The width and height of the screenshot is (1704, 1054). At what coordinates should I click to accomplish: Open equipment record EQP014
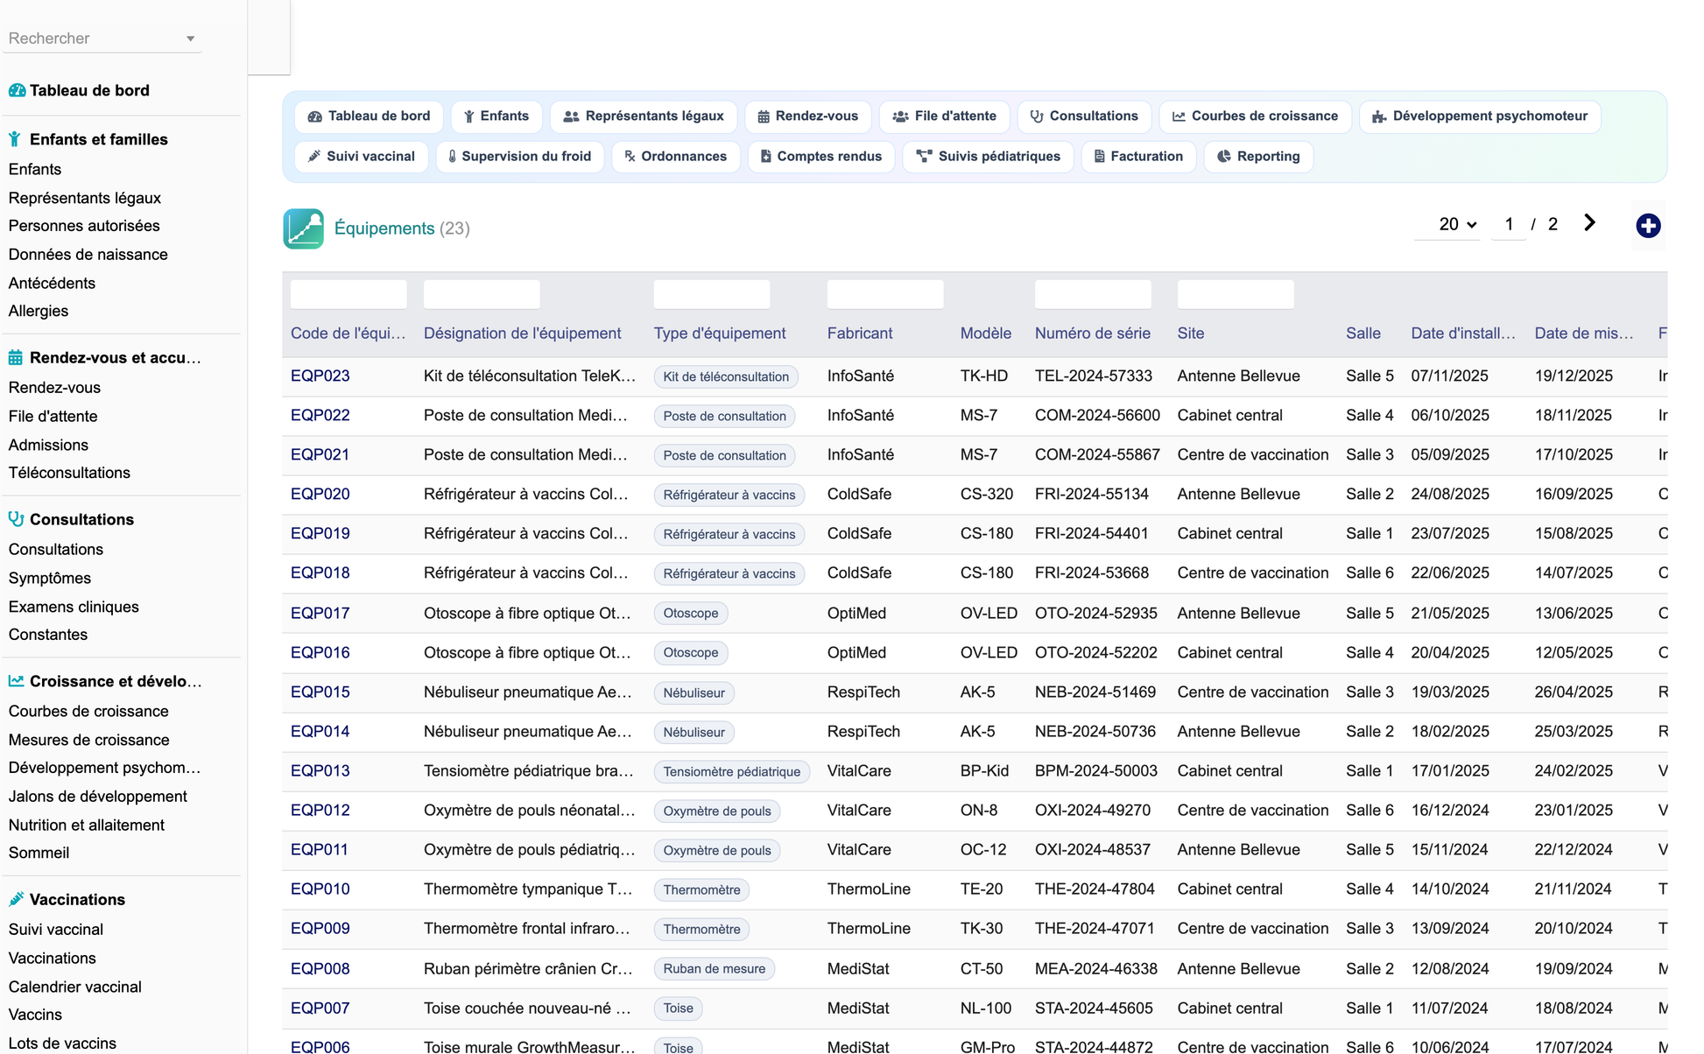coord(320,732)
